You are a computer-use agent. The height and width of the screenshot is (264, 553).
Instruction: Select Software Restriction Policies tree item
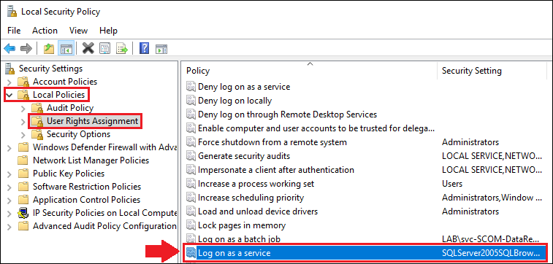click(x=87, y=187)
